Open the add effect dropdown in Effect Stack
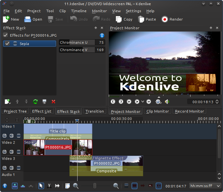This screenshot has height=192, width=223. pos(8,102)
